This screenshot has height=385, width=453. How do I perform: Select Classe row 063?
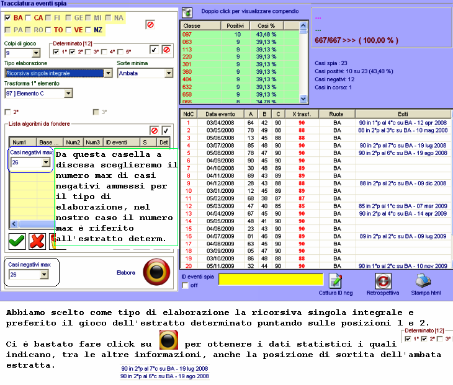240,42
